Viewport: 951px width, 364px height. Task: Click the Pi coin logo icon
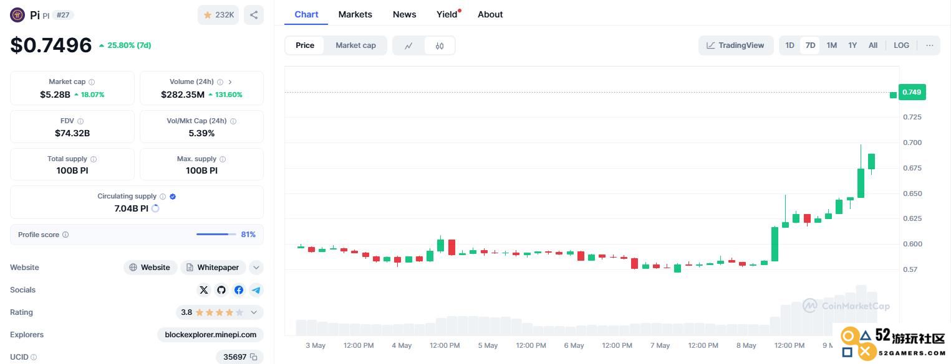pyautogui.click(x=17, y=15)
